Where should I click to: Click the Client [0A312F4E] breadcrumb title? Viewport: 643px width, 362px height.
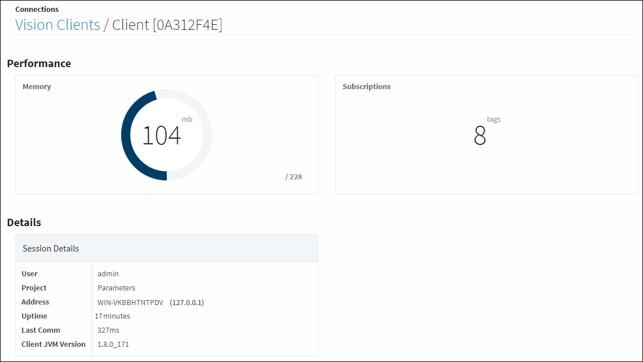coord(167,25)
